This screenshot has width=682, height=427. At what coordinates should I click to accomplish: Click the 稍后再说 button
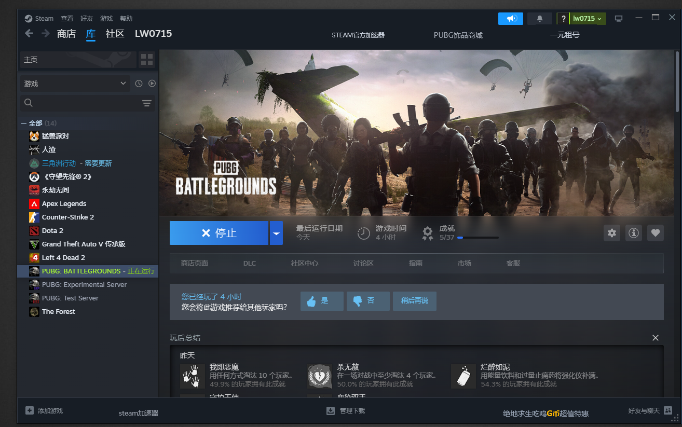click(414, 301)
